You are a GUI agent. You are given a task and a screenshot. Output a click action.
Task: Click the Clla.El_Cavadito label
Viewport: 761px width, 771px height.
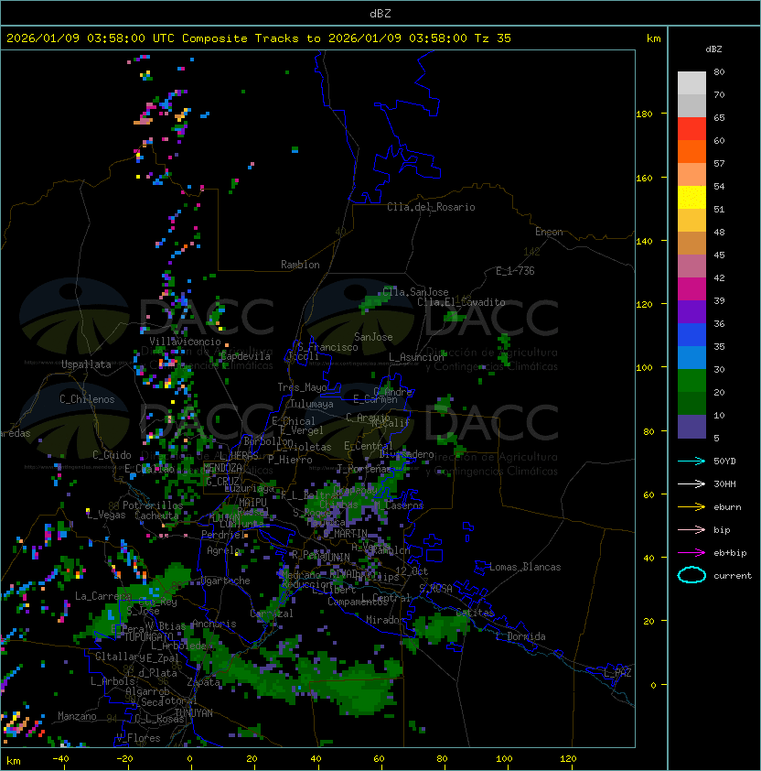(x=461, y=302)
